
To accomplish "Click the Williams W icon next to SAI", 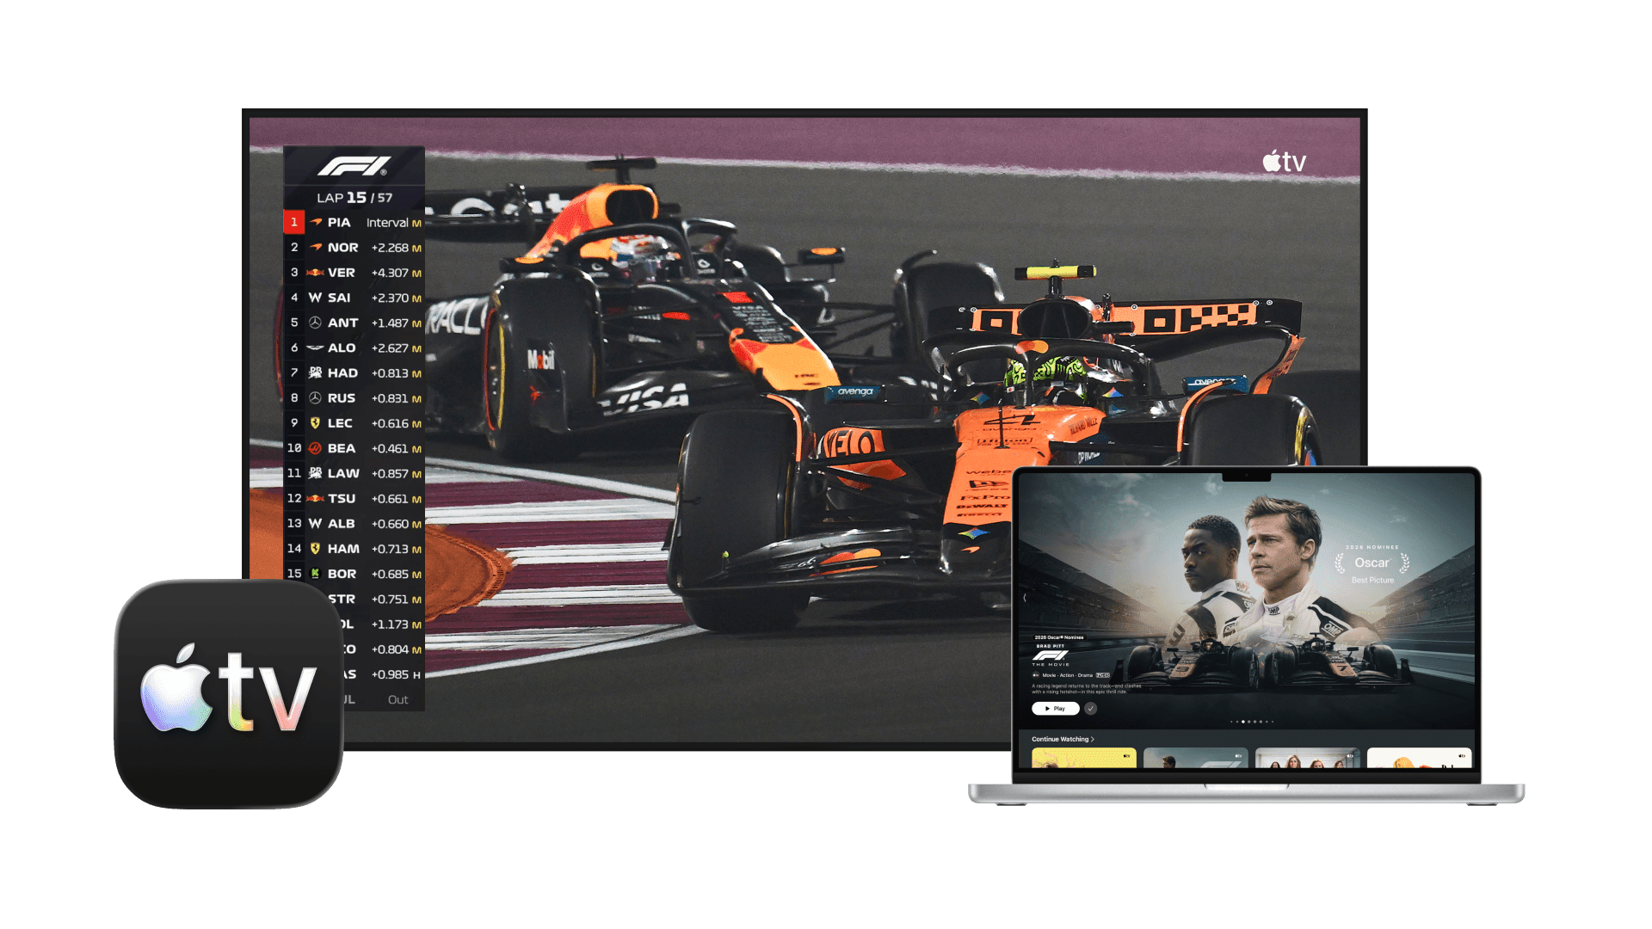I will (315, 298).
